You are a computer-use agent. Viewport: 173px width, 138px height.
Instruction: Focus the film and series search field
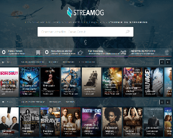[x=86, y=32]
